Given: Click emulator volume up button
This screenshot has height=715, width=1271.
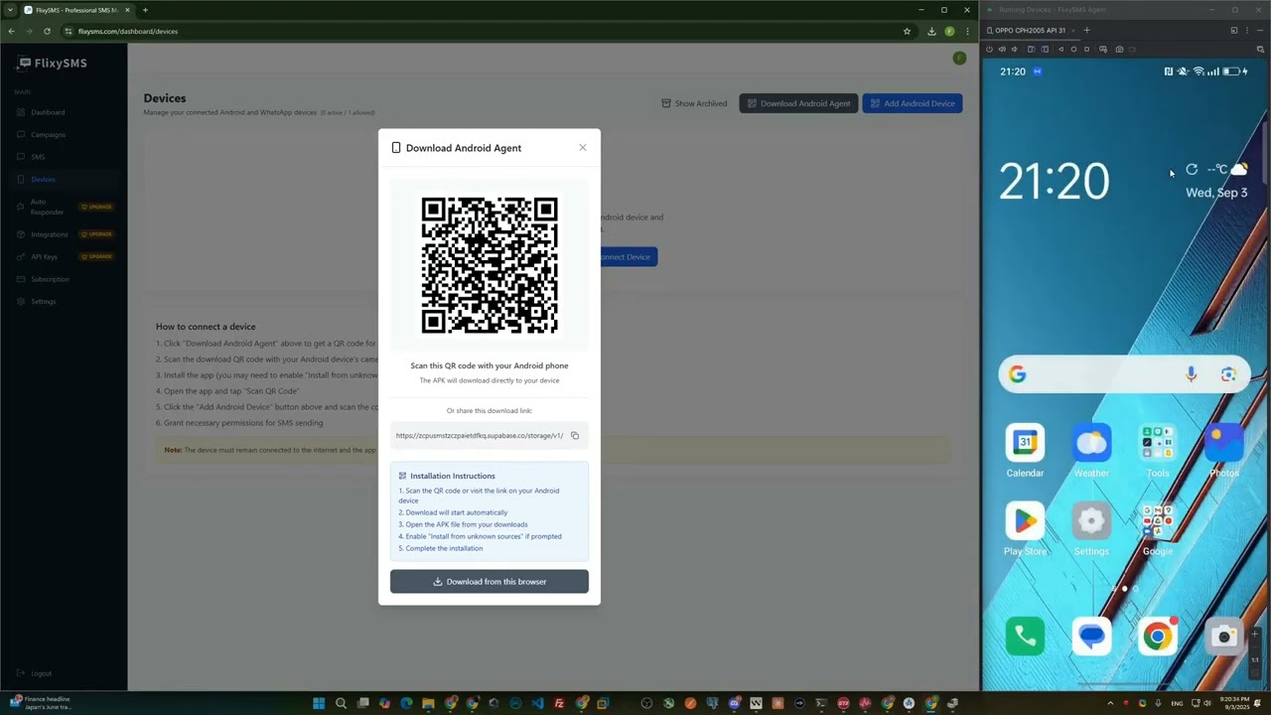Looking at the screenshot, I should (1002, 49).
